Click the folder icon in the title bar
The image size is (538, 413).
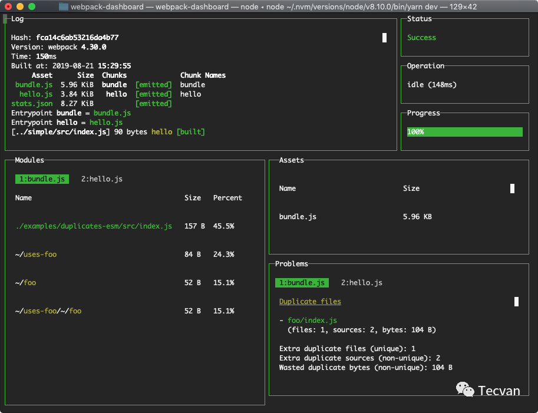63,6
